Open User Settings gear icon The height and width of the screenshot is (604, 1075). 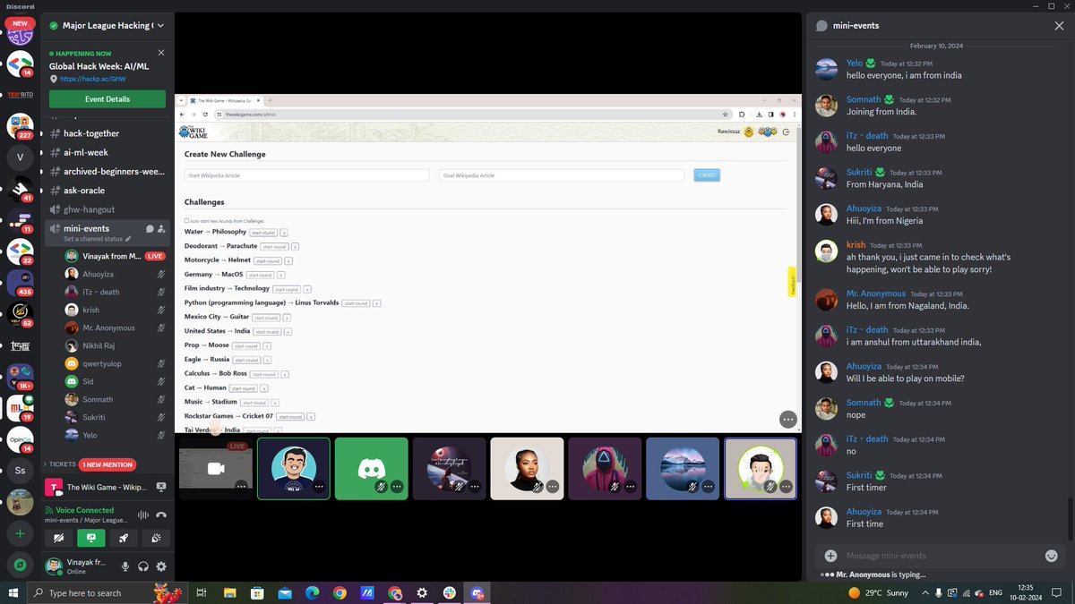pyautogui.click(x=161, y=566)
